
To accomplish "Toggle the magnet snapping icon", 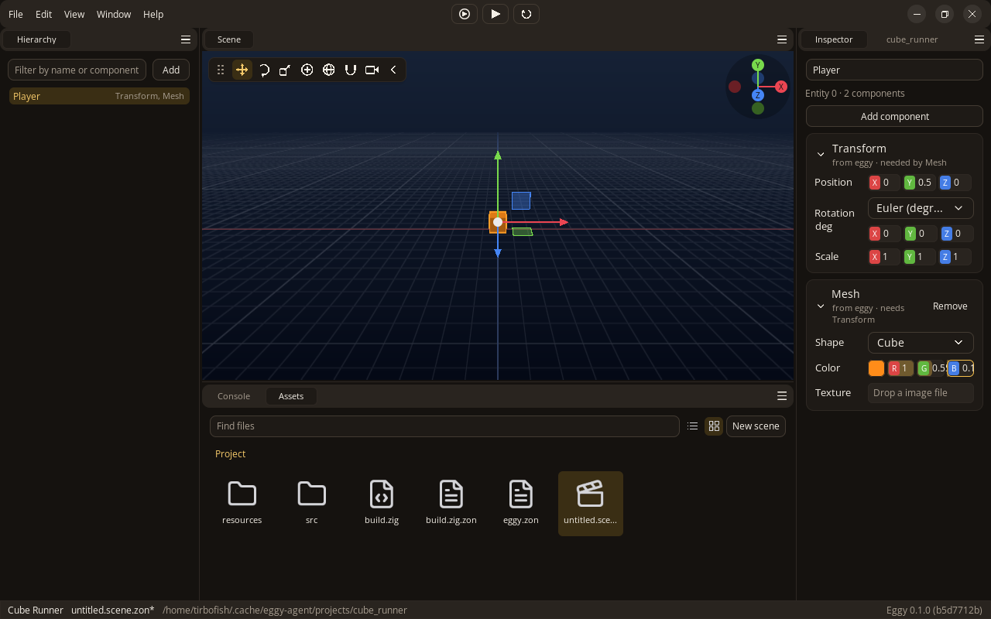I will click(351, 70).
